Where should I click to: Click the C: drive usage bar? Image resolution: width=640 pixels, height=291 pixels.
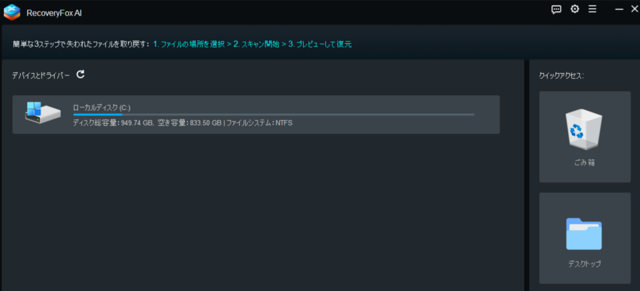coord(273,115)
